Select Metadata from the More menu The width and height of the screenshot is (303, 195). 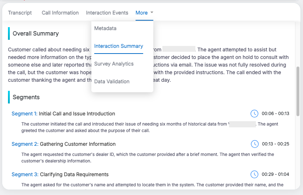click(105, 28)
